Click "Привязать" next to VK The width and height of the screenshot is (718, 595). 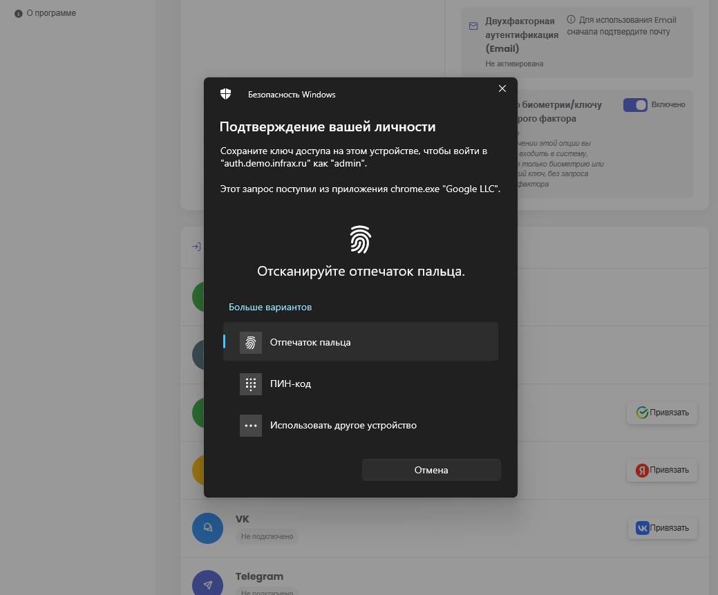662,528
